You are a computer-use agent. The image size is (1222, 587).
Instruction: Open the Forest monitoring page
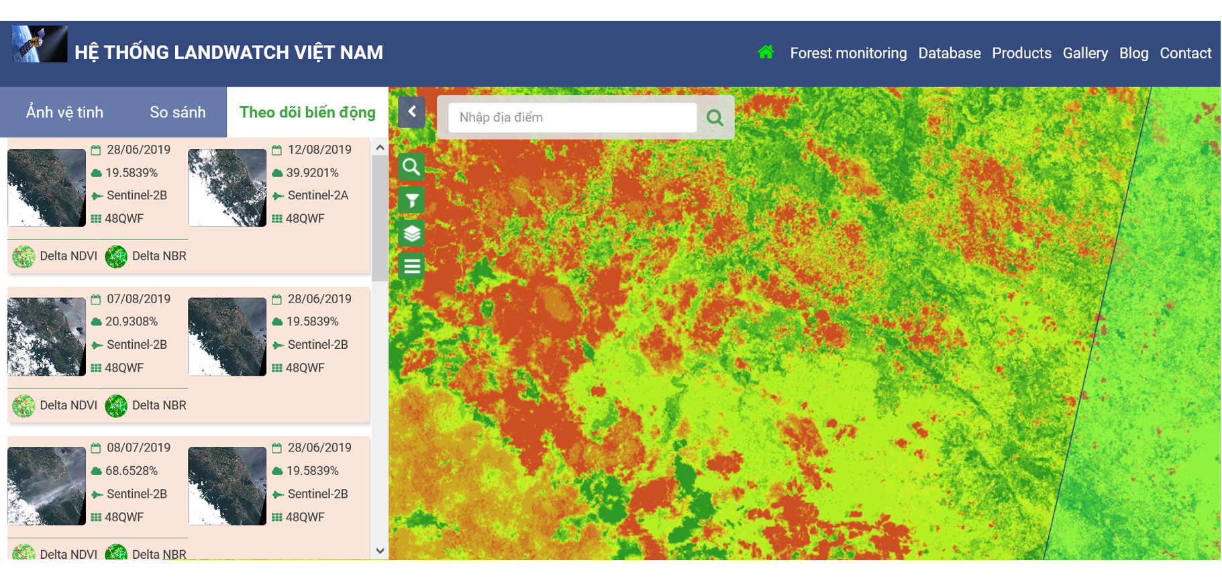point(848,53)
